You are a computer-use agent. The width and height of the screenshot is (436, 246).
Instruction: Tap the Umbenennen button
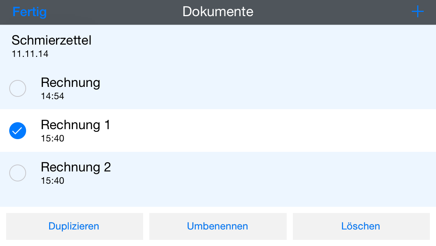click(x=218, y=226)
